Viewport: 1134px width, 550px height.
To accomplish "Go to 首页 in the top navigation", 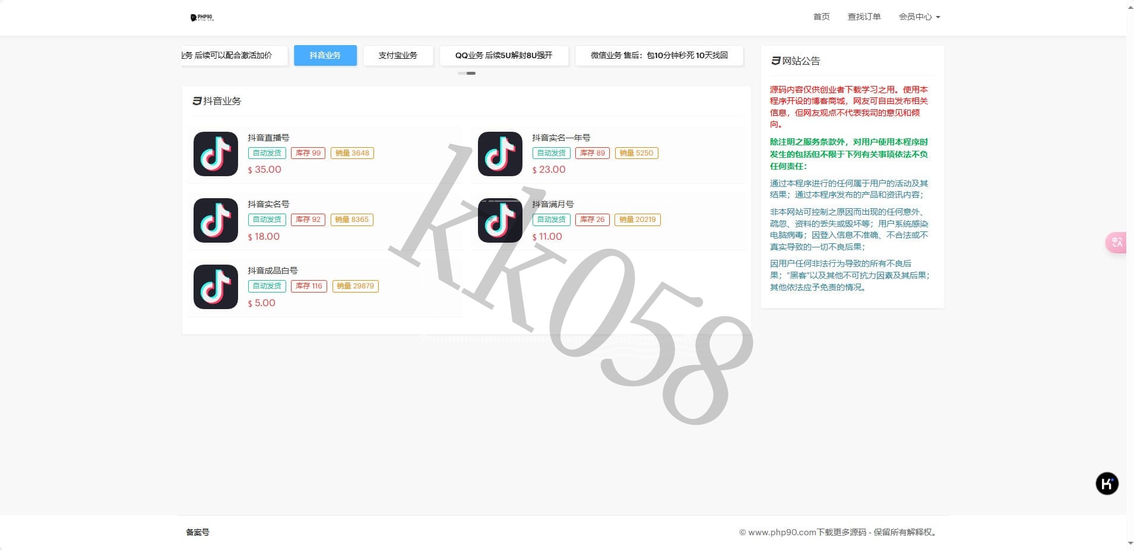I will (821, 17).
